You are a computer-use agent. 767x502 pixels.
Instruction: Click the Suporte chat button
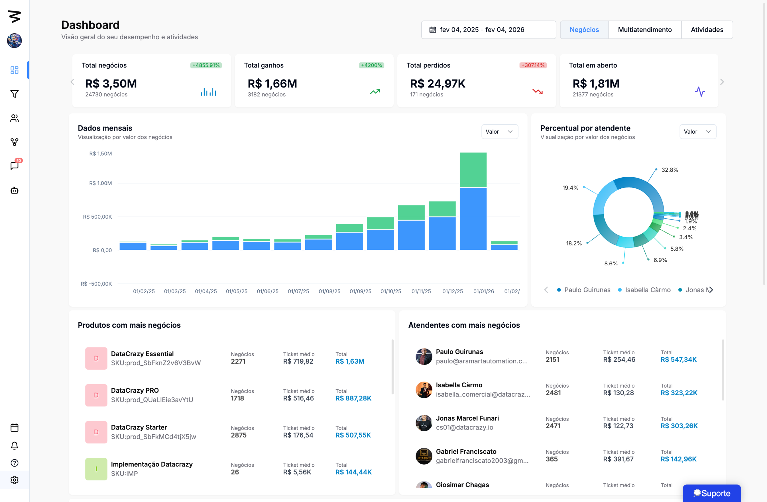711,493
